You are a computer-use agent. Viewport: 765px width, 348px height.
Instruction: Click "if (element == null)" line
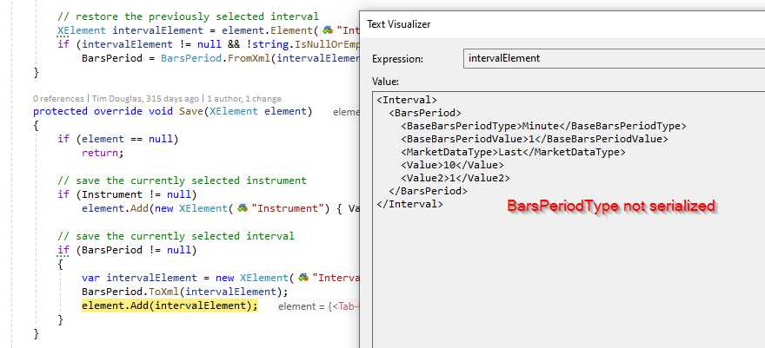tap(118, 139)
